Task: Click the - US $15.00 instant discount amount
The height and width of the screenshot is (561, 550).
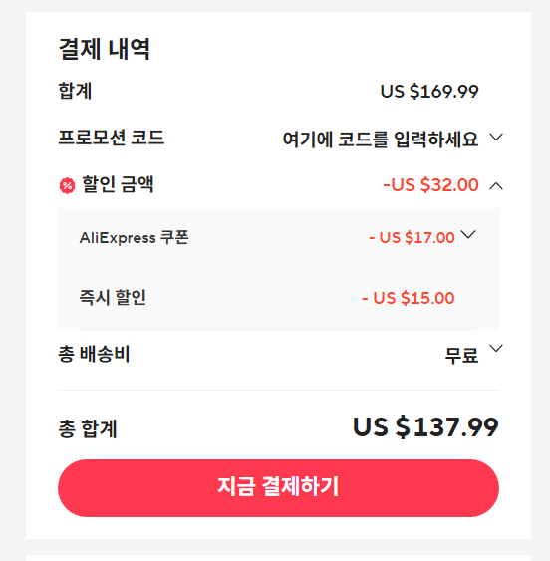Action: (408, 298)
